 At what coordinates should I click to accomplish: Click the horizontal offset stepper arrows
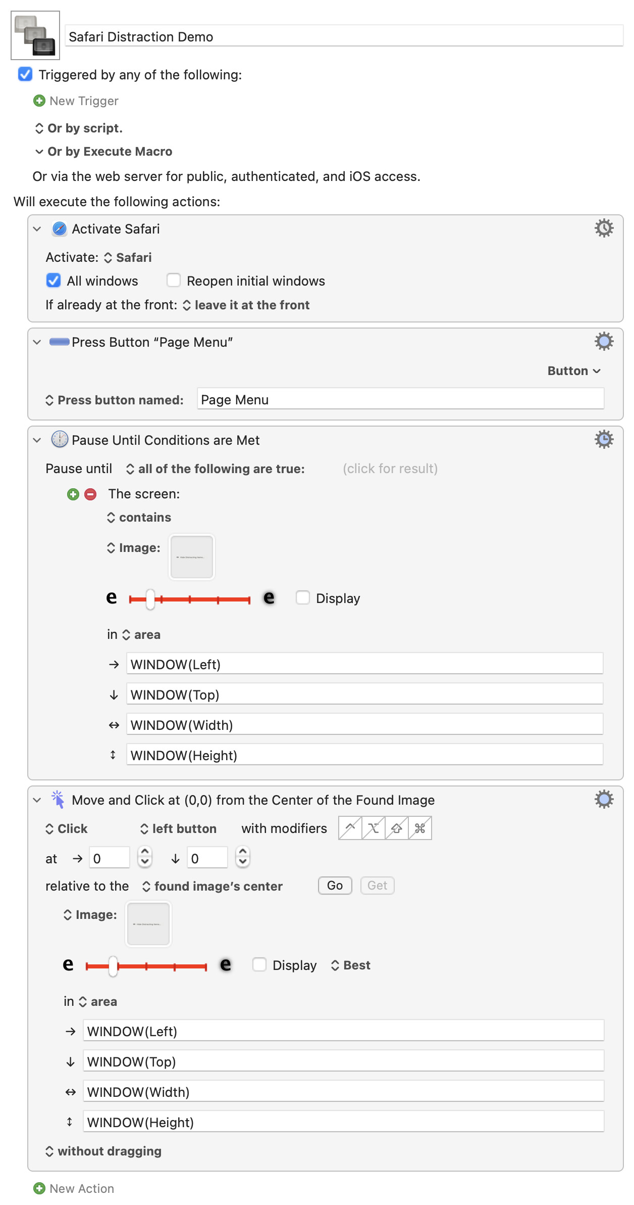[x=145, y=857]
